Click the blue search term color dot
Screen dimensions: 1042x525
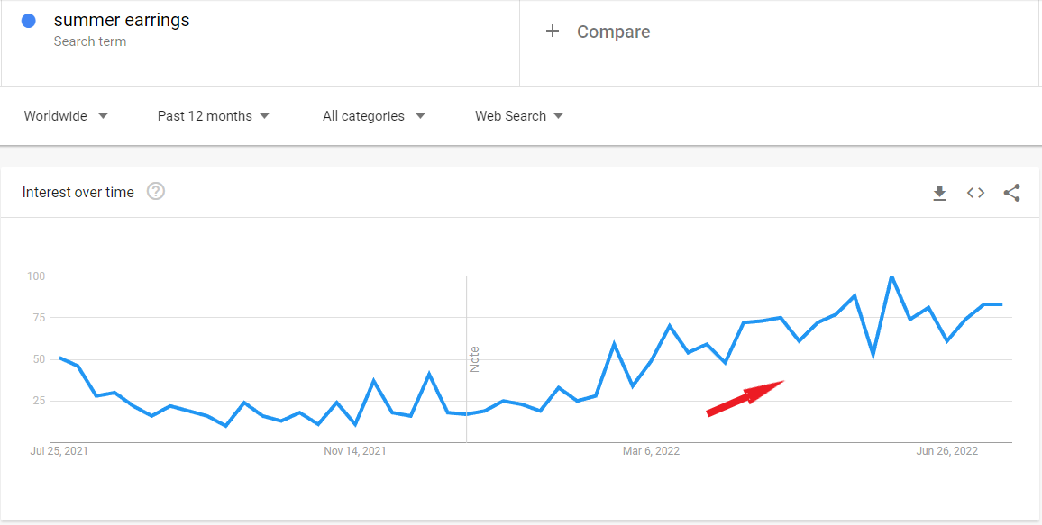pyautogui.click(x=28, y=20)
